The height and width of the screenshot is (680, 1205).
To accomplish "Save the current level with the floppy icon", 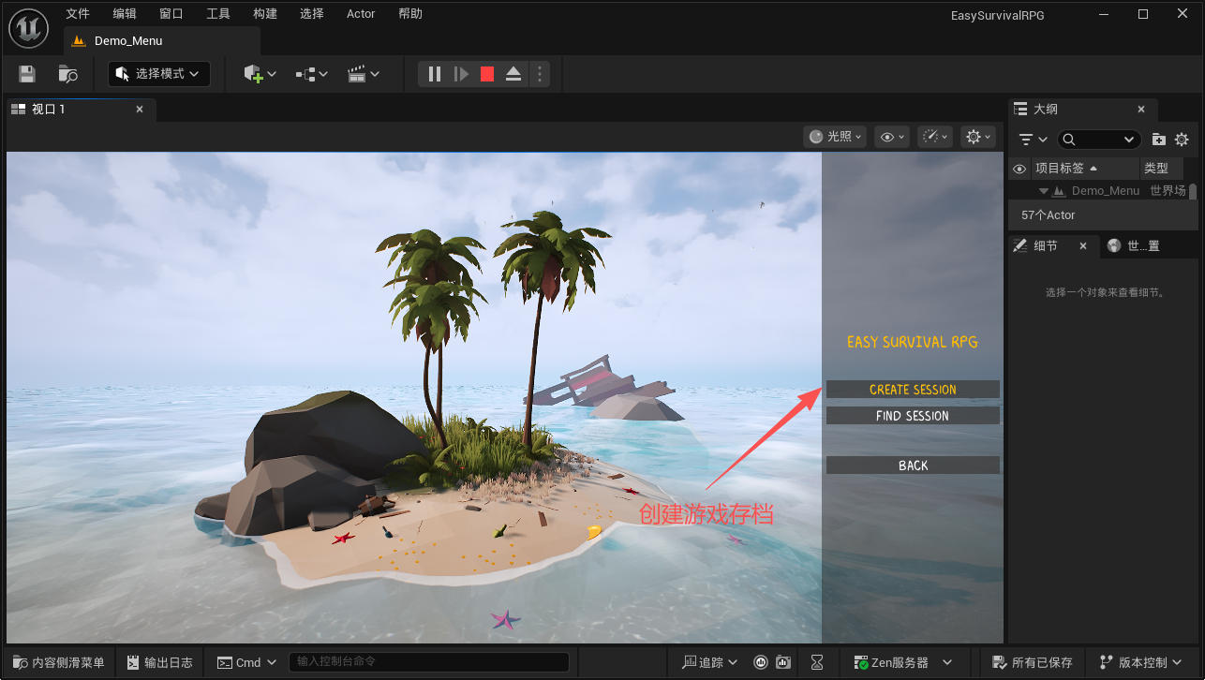I will click(x=27, y=74).
